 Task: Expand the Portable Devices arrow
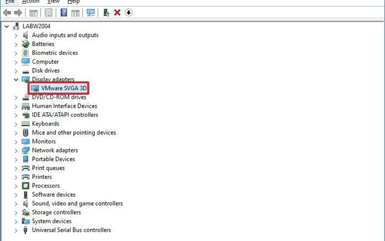(x=16, y=159)
